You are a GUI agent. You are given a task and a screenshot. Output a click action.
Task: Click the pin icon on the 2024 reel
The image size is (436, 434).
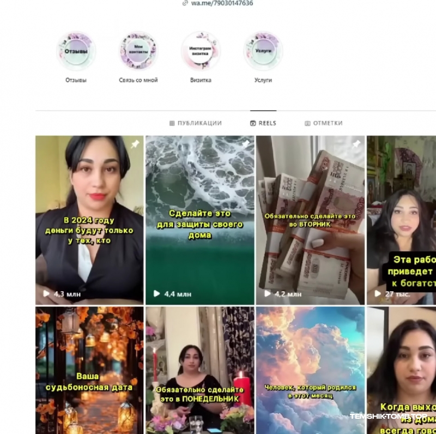[x=135, y=144]
